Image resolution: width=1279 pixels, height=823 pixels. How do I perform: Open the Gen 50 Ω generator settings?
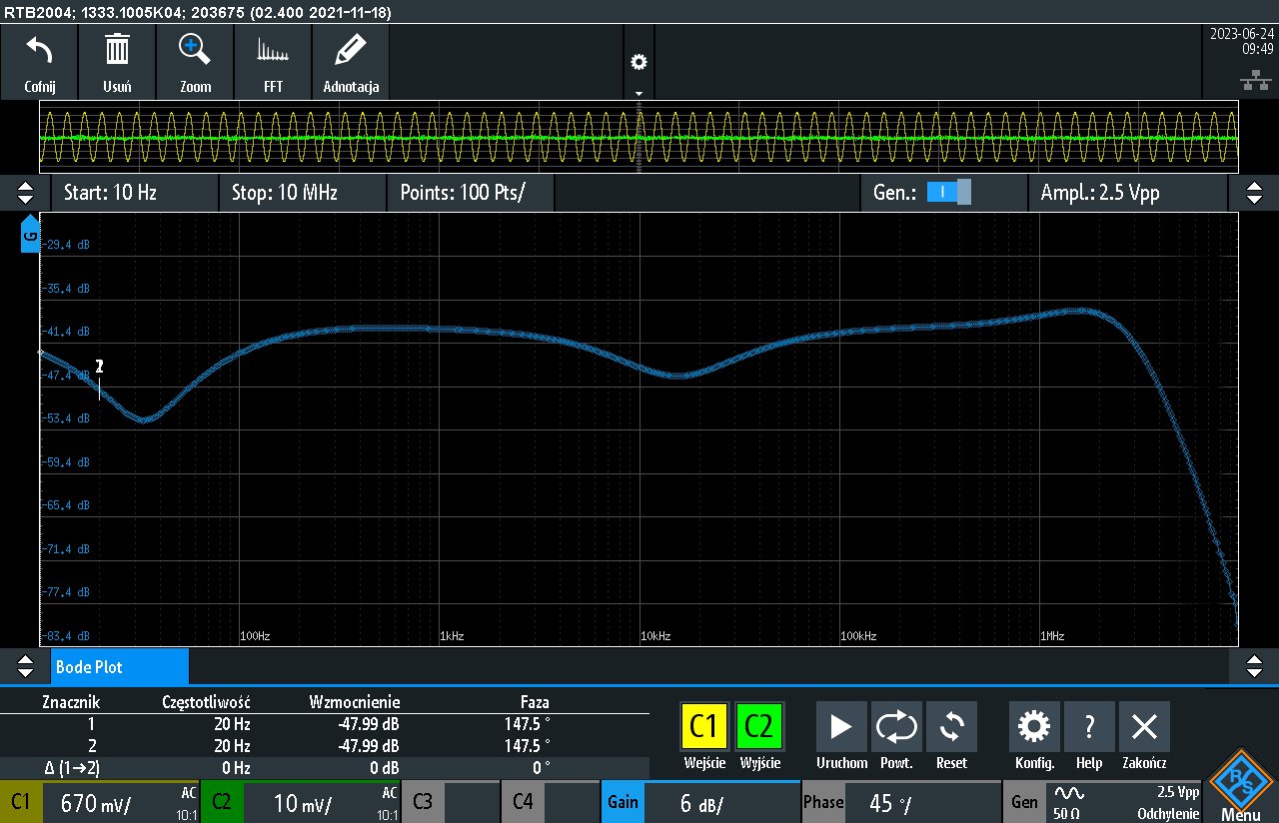click(x=1104, y=802)
